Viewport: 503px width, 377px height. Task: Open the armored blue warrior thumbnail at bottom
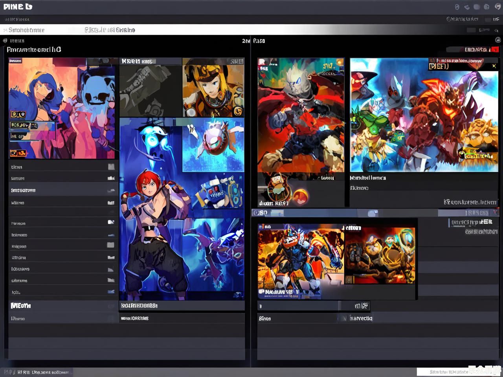pyautogui.click(x=301, y=261)
